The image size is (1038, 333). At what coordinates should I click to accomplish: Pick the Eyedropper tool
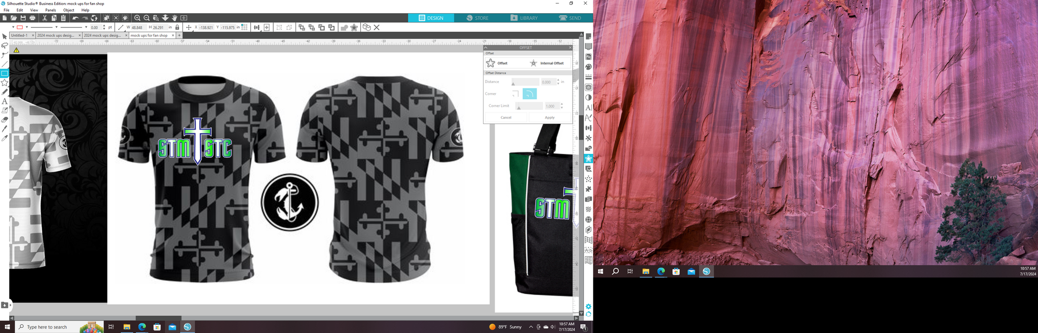5,138
